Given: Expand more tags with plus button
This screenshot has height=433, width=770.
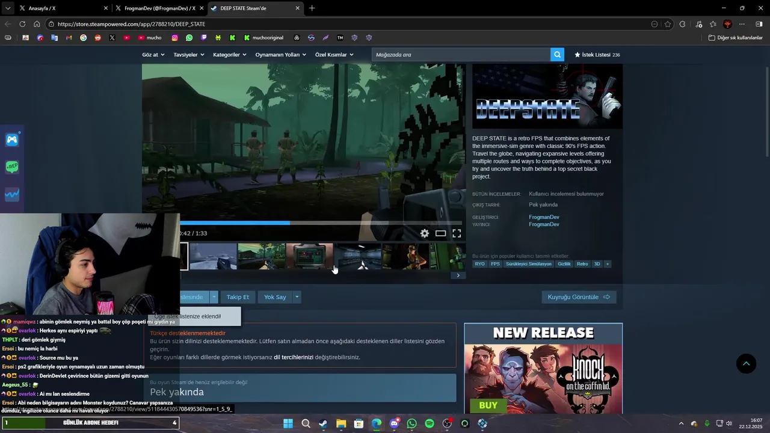Looking at the screenshot, I should coord(608,264).
